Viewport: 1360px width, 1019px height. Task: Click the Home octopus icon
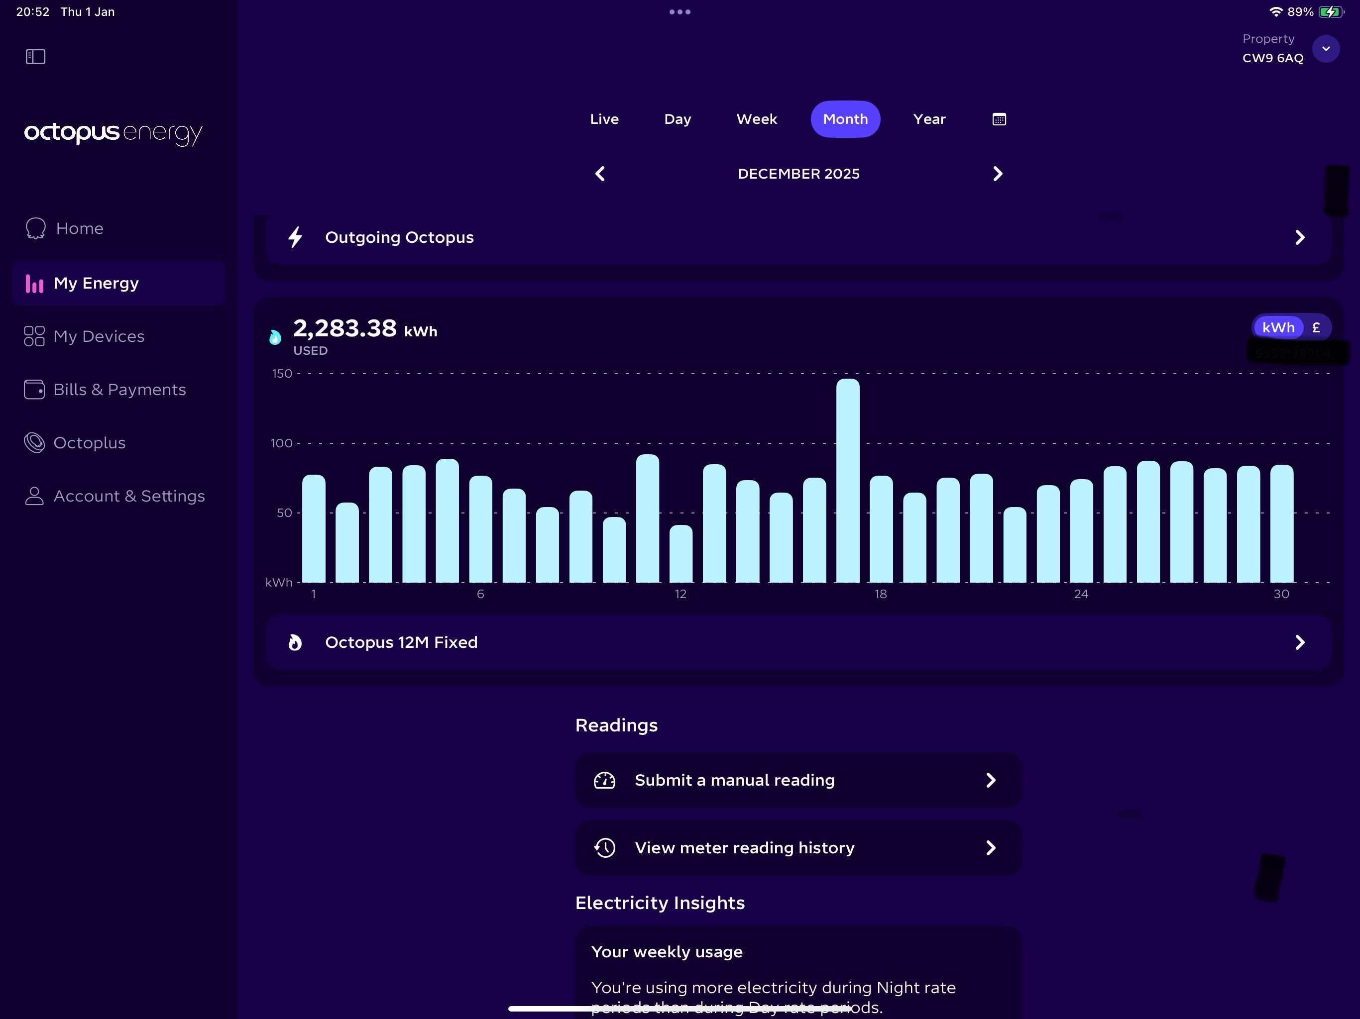[x=35, y=228]
